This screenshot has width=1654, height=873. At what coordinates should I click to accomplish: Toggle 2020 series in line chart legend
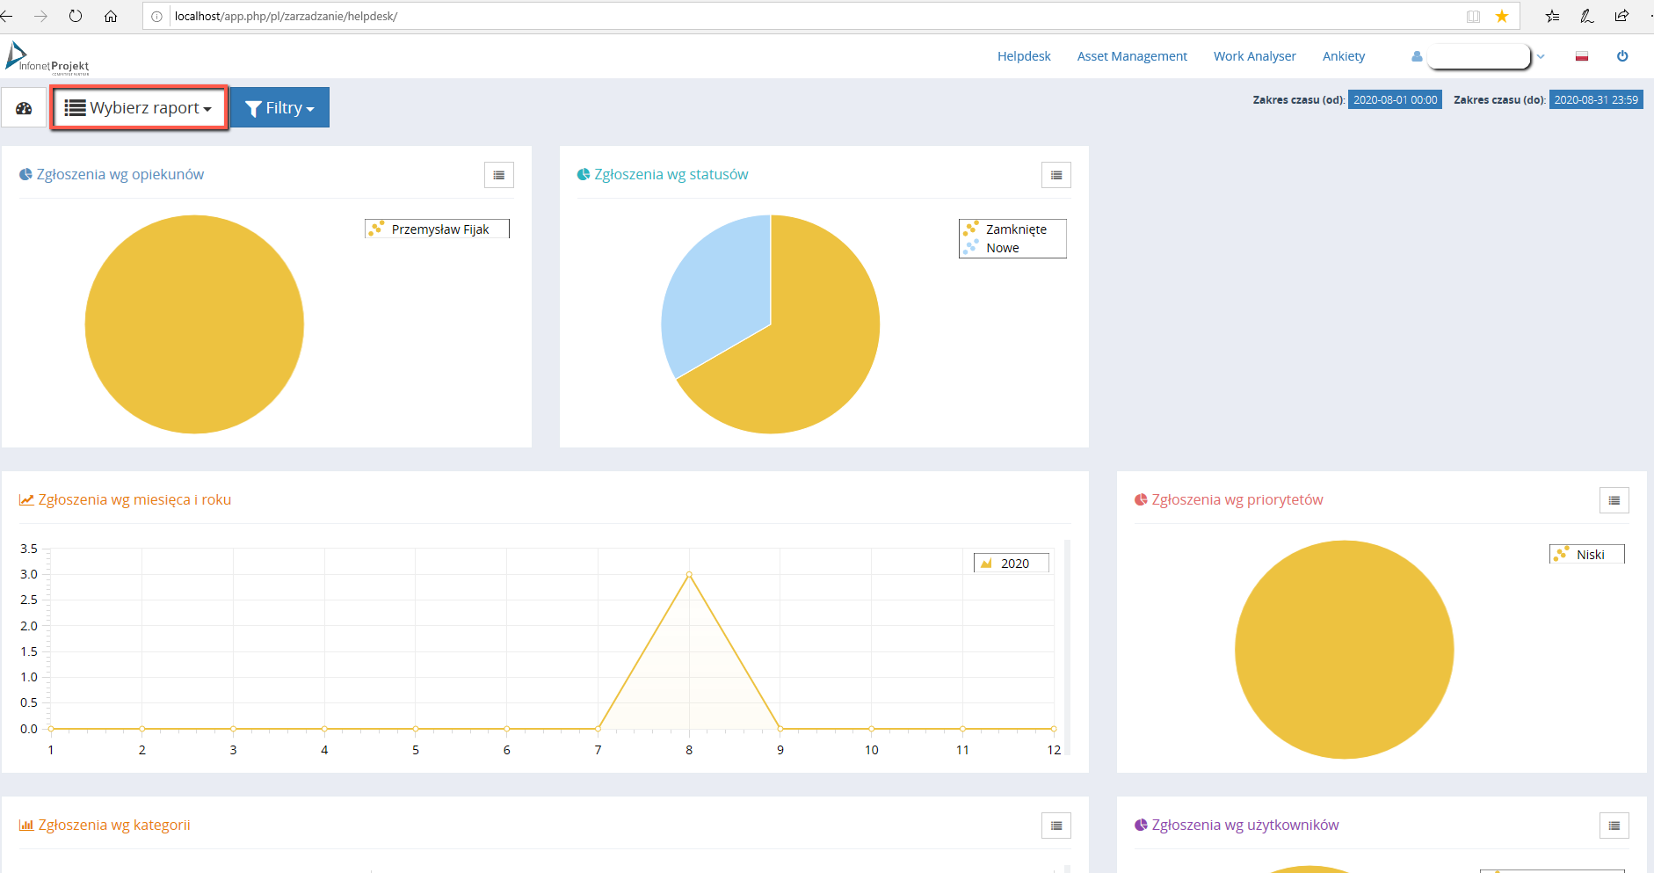point(1014,564)
